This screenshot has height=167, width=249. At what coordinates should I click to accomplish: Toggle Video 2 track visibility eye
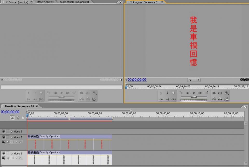tap(3, 137)
